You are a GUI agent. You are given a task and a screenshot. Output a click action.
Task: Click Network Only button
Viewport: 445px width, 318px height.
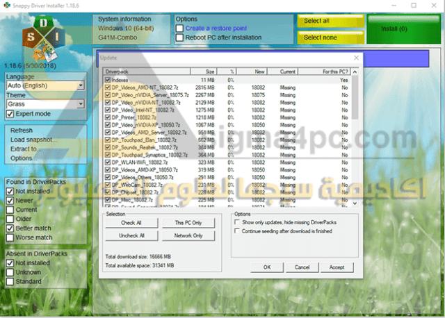pos(188,236)
